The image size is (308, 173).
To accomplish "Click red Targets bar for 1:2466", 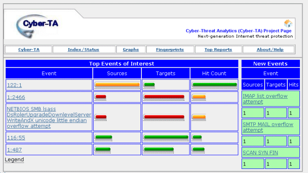I will click(x=164, y=97).
